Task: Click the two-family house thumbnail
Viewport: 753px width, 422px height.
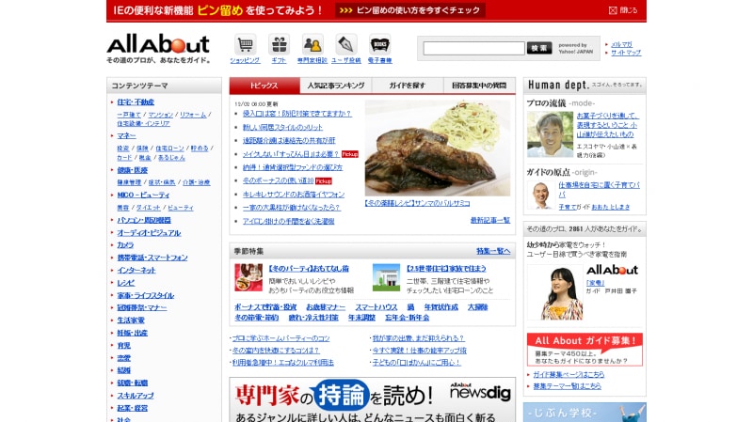Action: (x=386, y=277)
